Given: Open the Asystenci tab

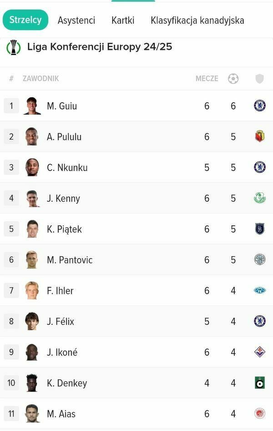Looking at the screenshot, I should 76,21.
